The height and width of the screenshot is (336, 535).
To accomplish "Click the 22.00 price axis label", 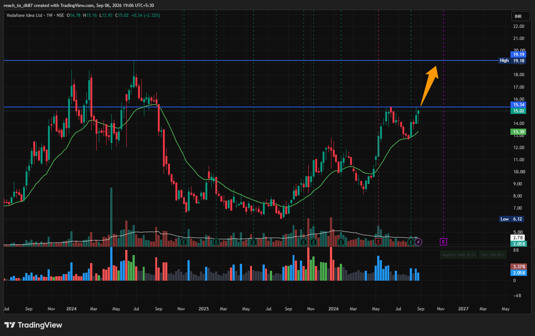I will pyautogui.click(x=519, y=26).
